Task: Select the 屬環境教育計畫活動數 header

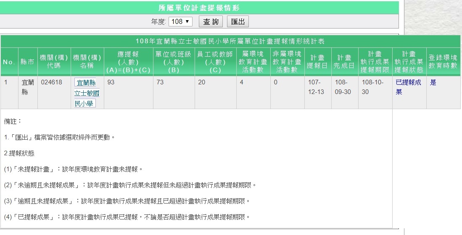Action: point(253,62)
